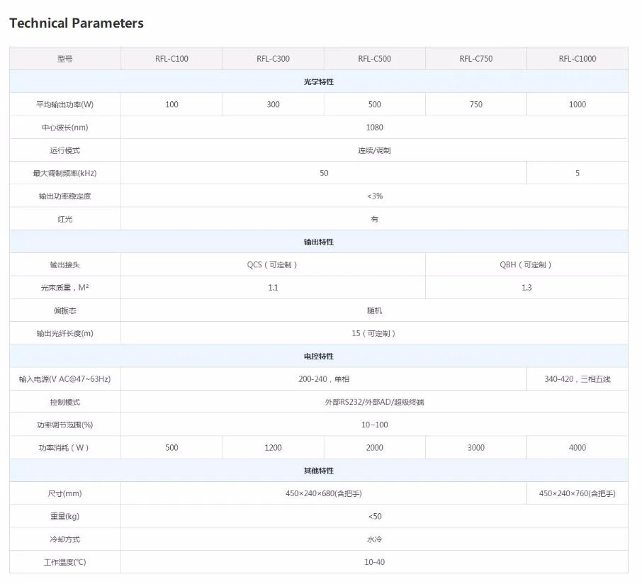This screenshot has width=642, height=584.
Task: Click the QBH（可定制） connector cell
Action: pos(526,264)
